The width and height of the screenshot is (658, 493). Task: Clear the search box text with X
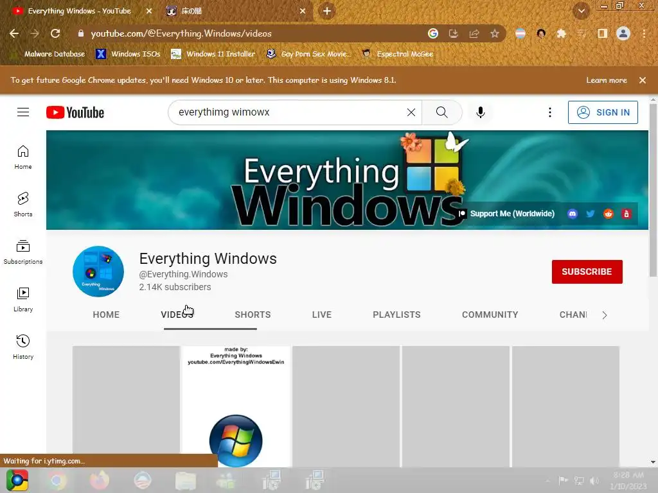[x=411, y=112]
